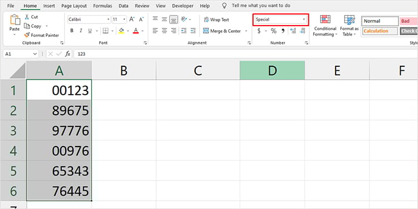The image size is (418, 209).
Task: Apply the Normal cell style
Action: pos(380,21)
